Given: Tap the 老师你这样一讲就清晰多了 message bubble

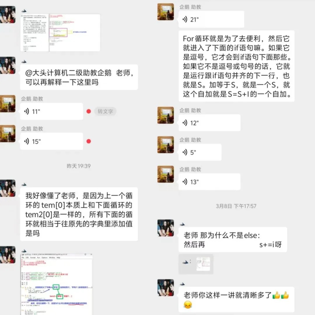Looking at the screenshot, I should pos(237,300).
